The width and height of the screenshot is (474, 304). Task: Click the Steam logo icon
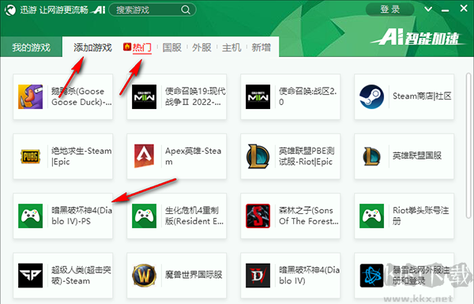(371, 96)
